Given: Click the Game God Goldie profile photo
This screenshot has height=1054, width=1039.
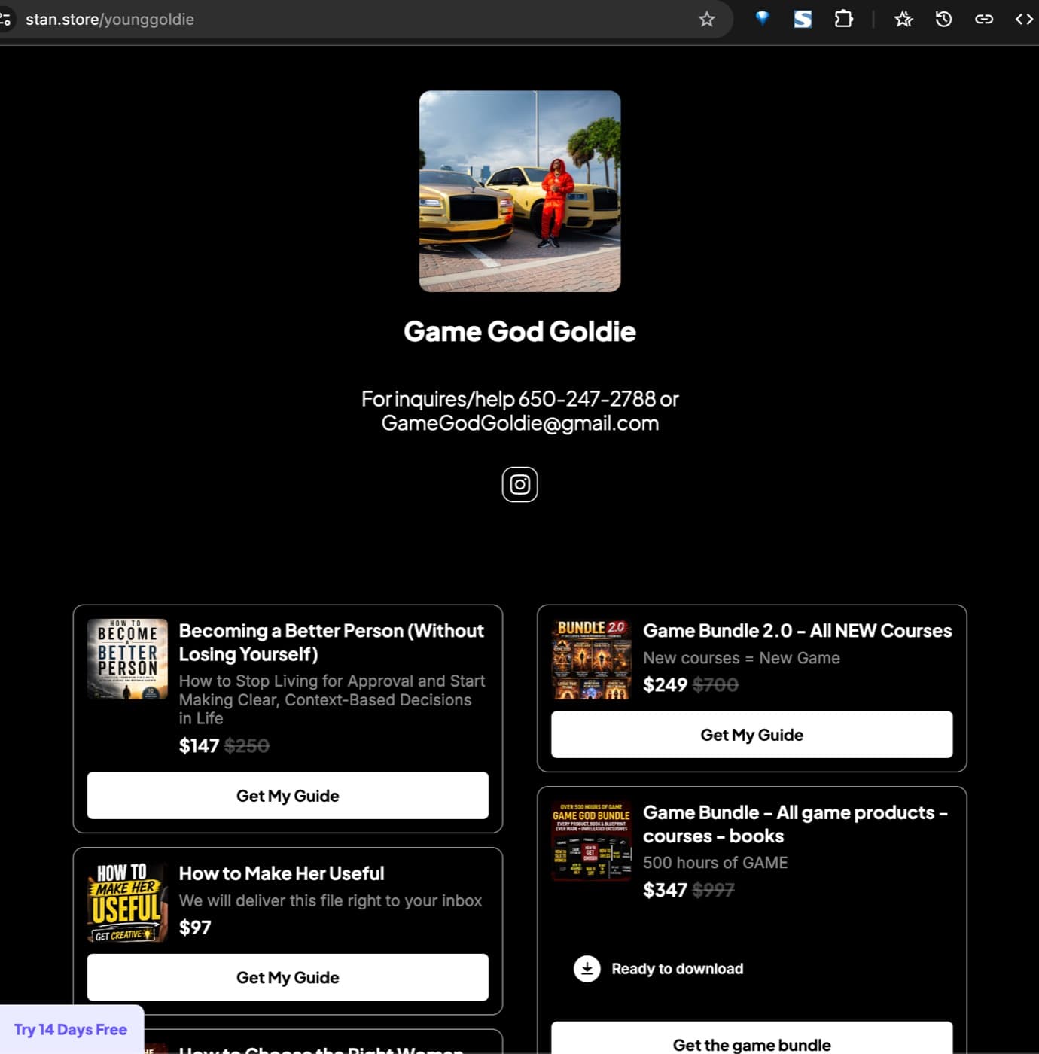Looking at the screenshot, I should tap(519, 191).
